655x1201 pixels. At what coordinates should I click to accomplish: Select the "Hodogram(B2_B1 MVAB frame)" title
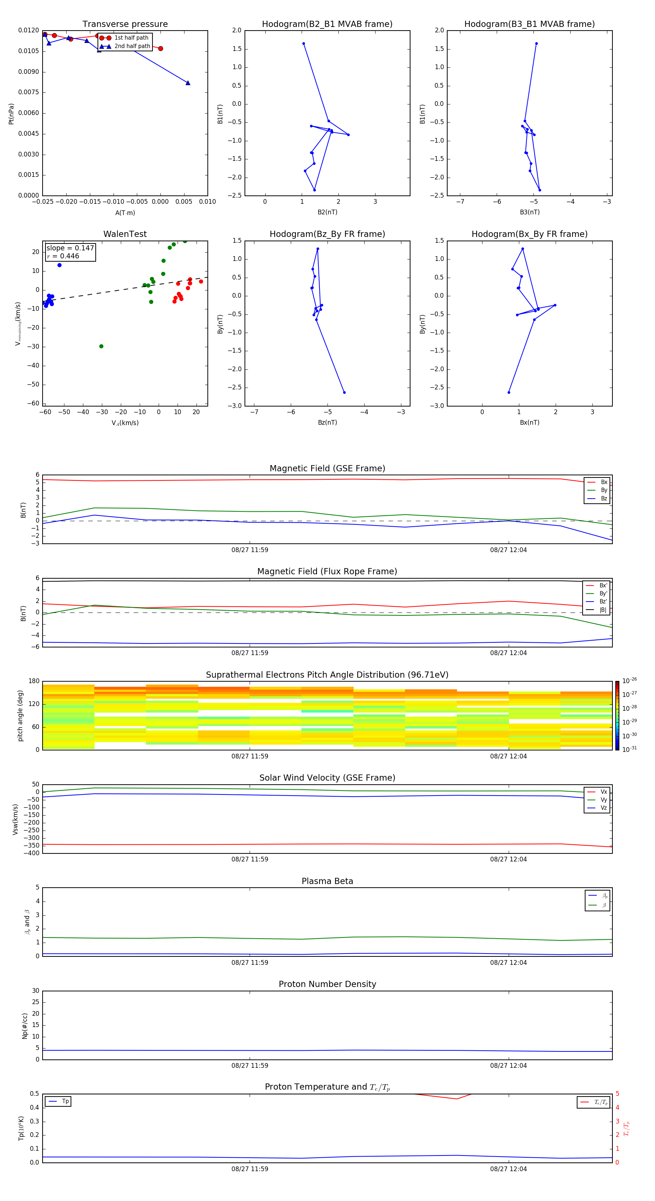click(327, 24)
